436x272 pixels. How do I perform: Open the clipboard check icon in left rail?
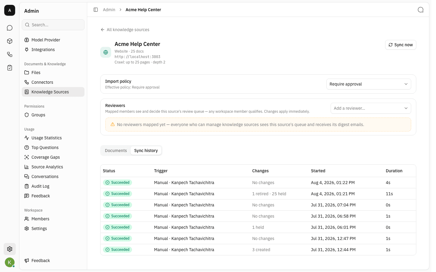tap(10, 68)
